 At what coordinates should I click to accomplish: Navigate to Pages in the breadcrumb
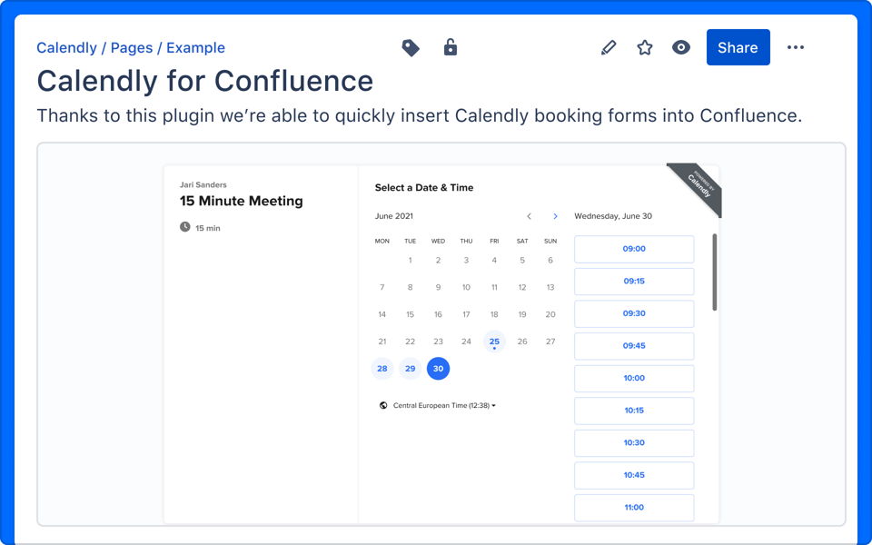coord(132,48)
